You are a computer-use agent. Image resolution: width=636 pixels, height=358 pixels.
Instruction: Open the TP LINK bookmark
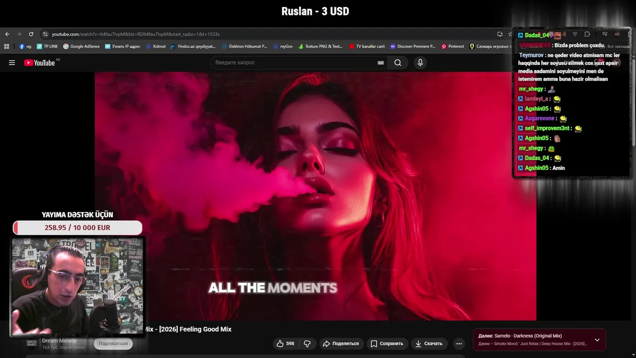coord(47,46)
